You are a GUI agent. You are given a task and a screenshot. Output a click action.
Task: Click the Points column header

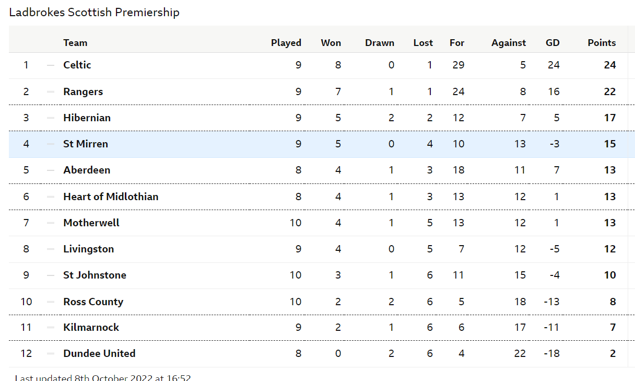click(x=602, y=43)
